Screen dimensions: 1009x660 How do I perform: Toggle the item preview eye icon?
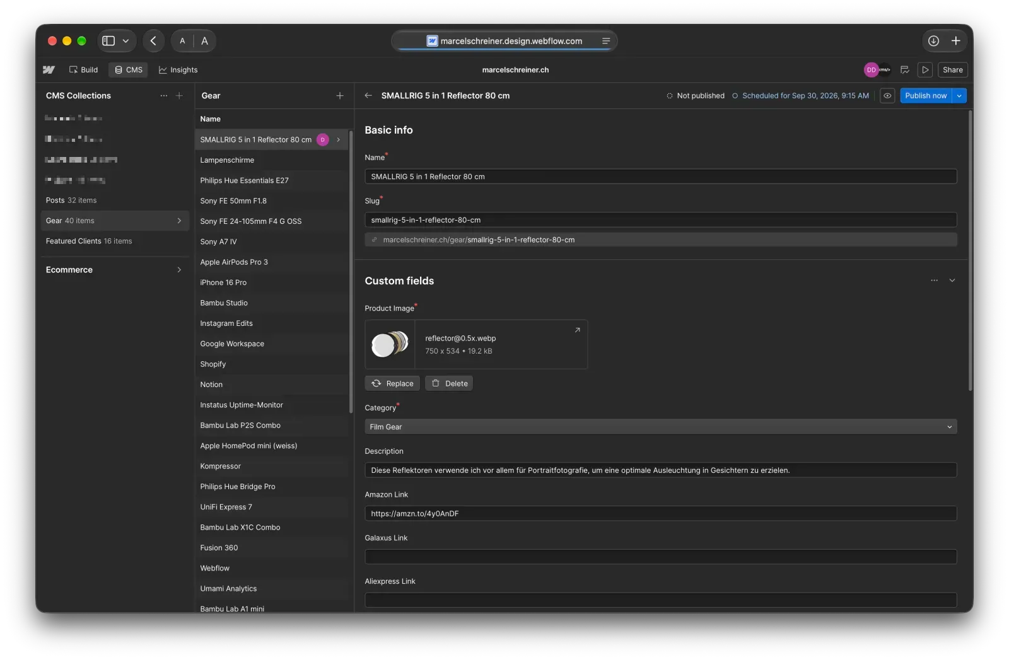click(887, 96)
